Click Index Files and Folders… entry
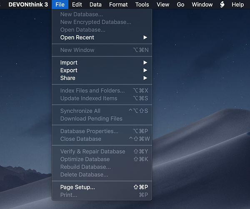This screenshot has height=209, width=250. pyautogui.click(x=102, y=91)
